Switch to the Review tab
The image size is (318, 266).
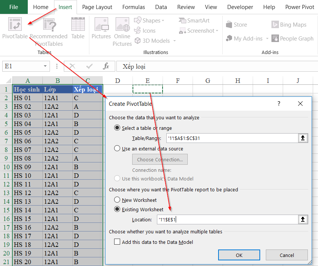186,7
